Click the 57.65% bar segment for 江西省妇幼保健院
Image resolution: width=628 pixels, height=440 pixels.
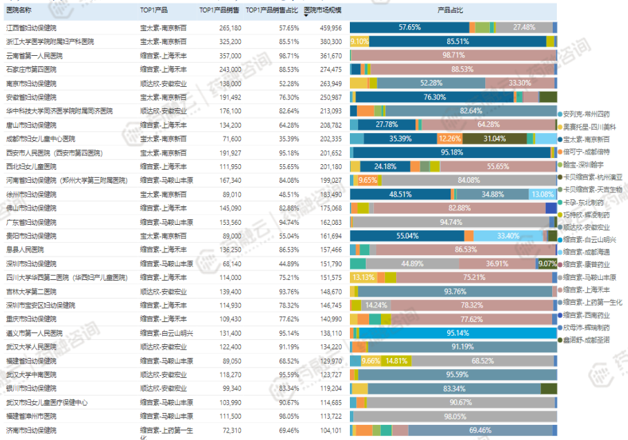pyautogui.click(x=409, y=27)
